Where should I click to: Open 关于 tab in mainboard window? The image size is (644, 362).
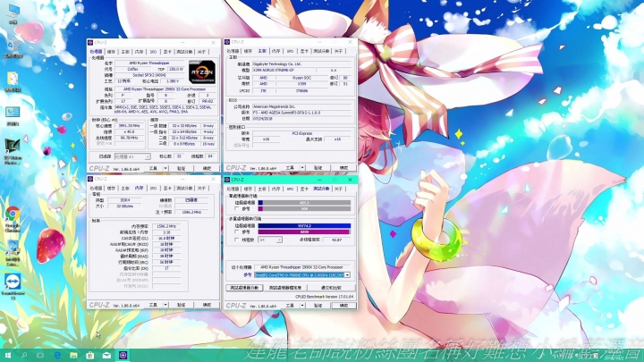338,51
